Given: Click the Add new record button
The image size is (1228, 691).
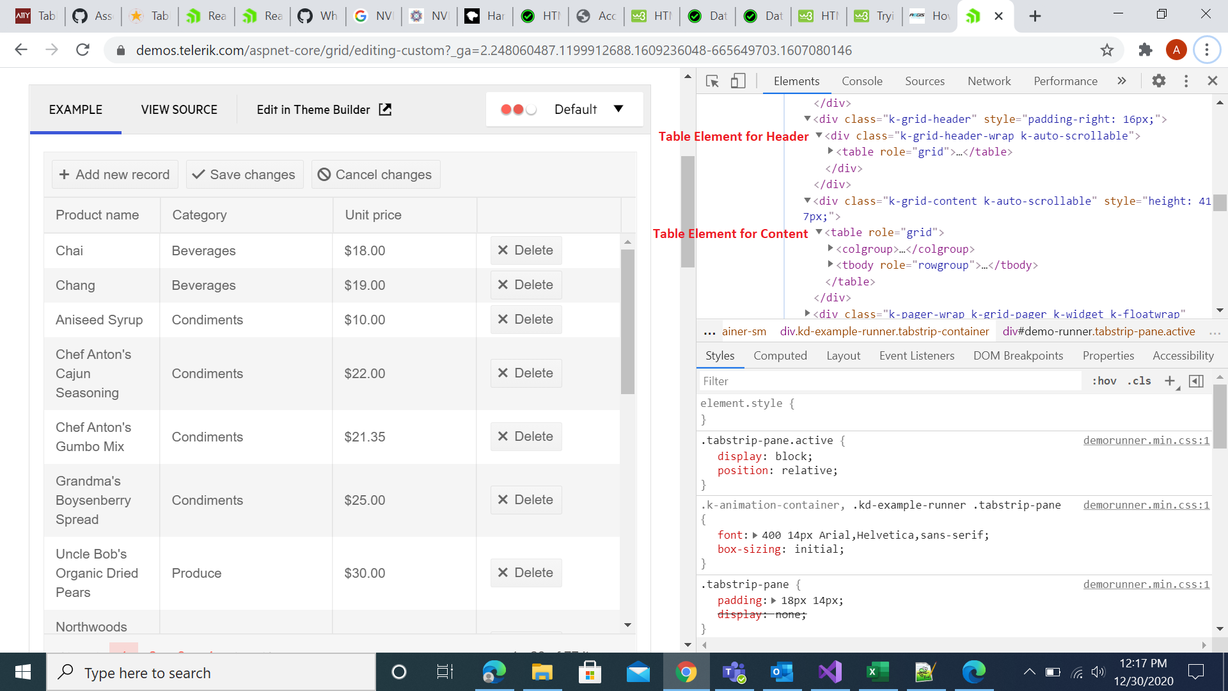Looking at the screenshot, I should [114, 175].
